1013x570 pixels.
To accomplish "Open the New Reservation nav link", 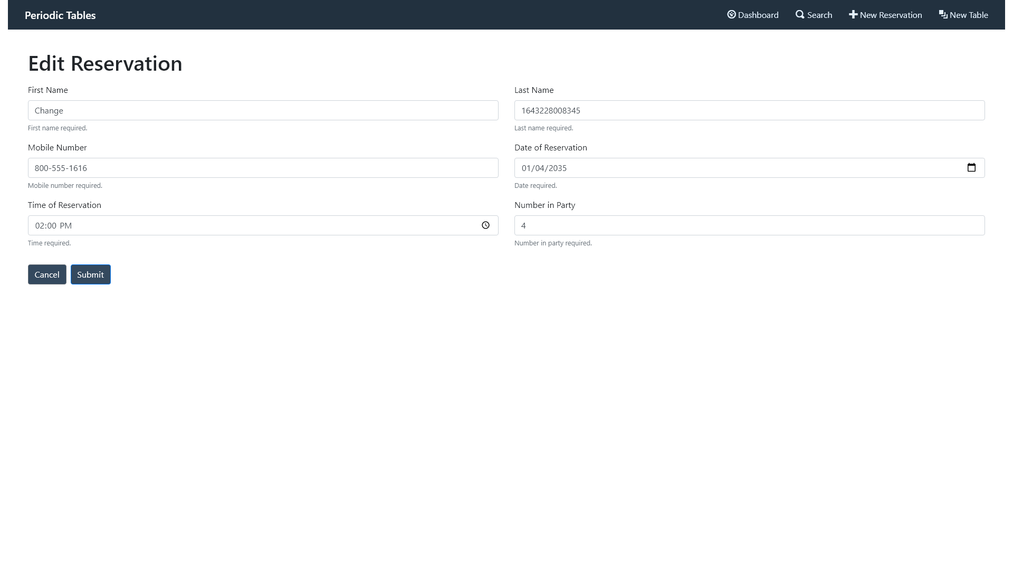I will coord(885,15).
